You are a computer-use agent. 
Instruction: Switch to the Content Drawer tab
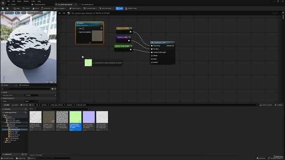point(39,4)
